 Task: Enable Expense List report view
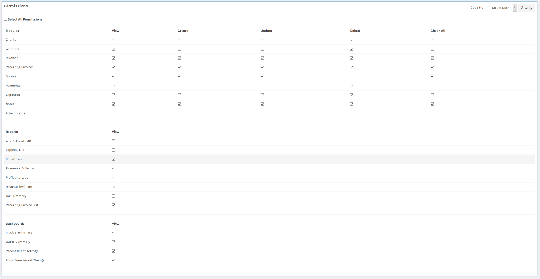pyautogui.click(x=114, y=150)
